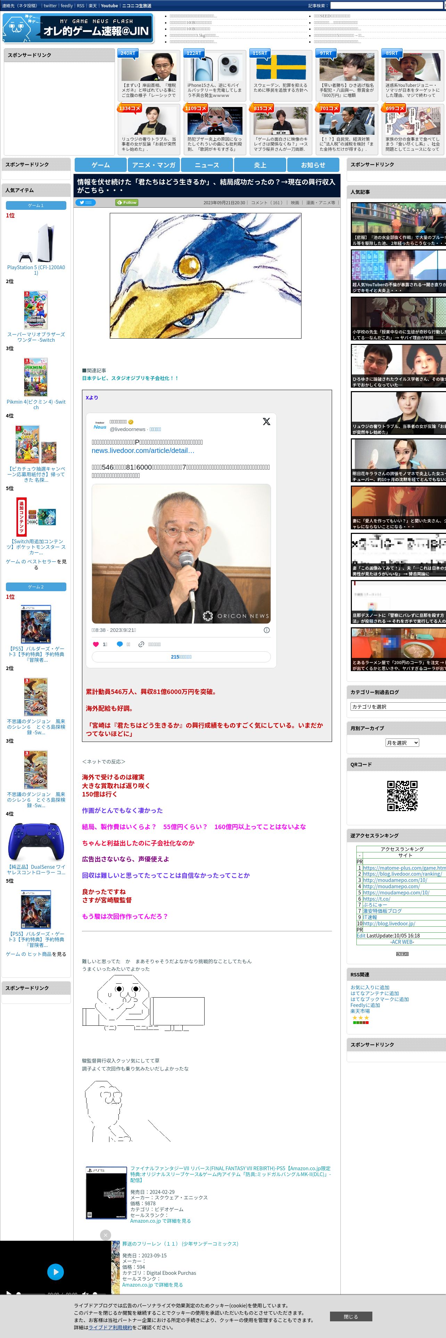Click the heron illustration article image

click(x=206, y=275)
